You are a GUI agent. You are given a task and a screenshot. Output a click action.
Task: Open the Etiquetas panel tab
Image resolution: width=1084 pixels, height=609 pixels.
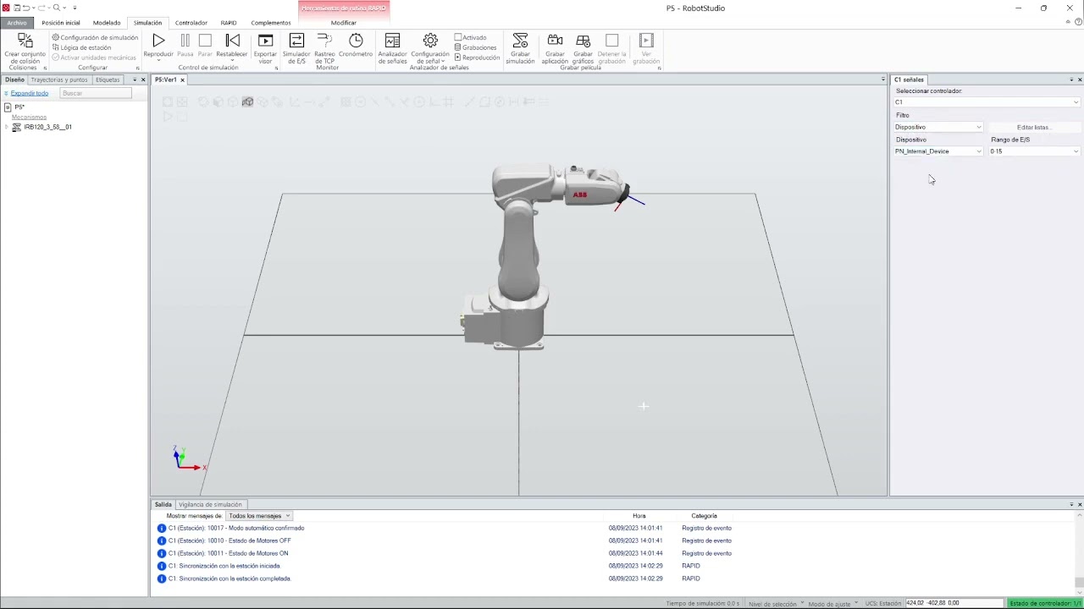click(108, 80)
